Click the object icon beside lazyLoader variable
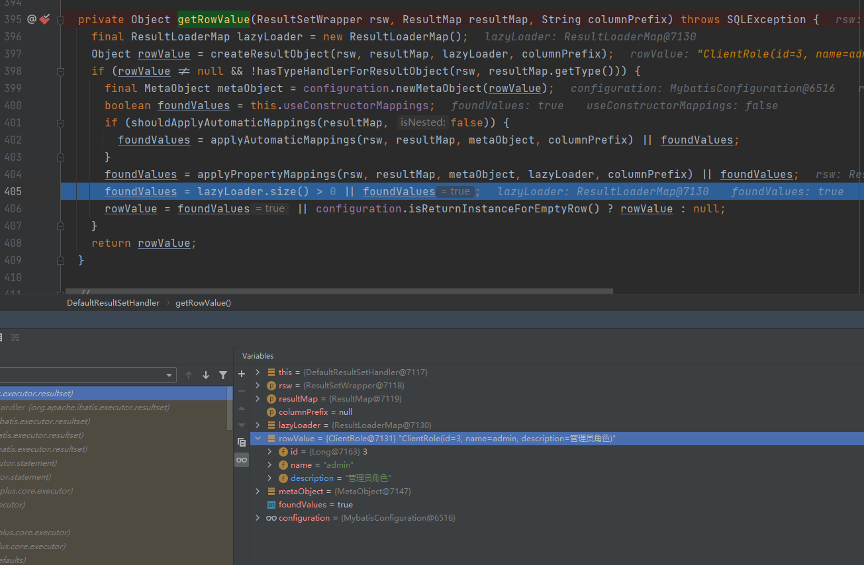The width and height of the screenshot is (864, 565). pos(271,425)
